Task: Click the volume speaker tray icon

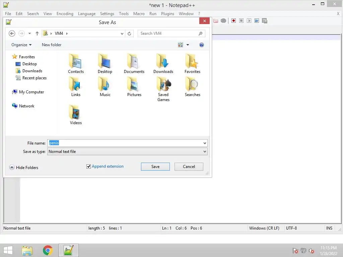Action: click(312, 251)
